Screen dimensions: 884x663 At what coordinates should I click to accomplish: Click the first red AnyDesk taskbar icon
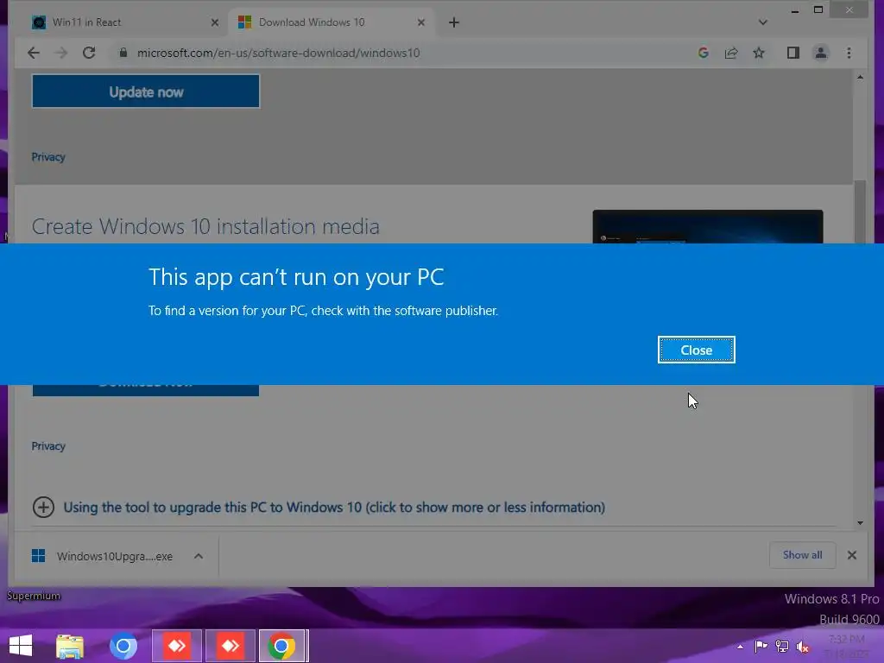(177, 646)
